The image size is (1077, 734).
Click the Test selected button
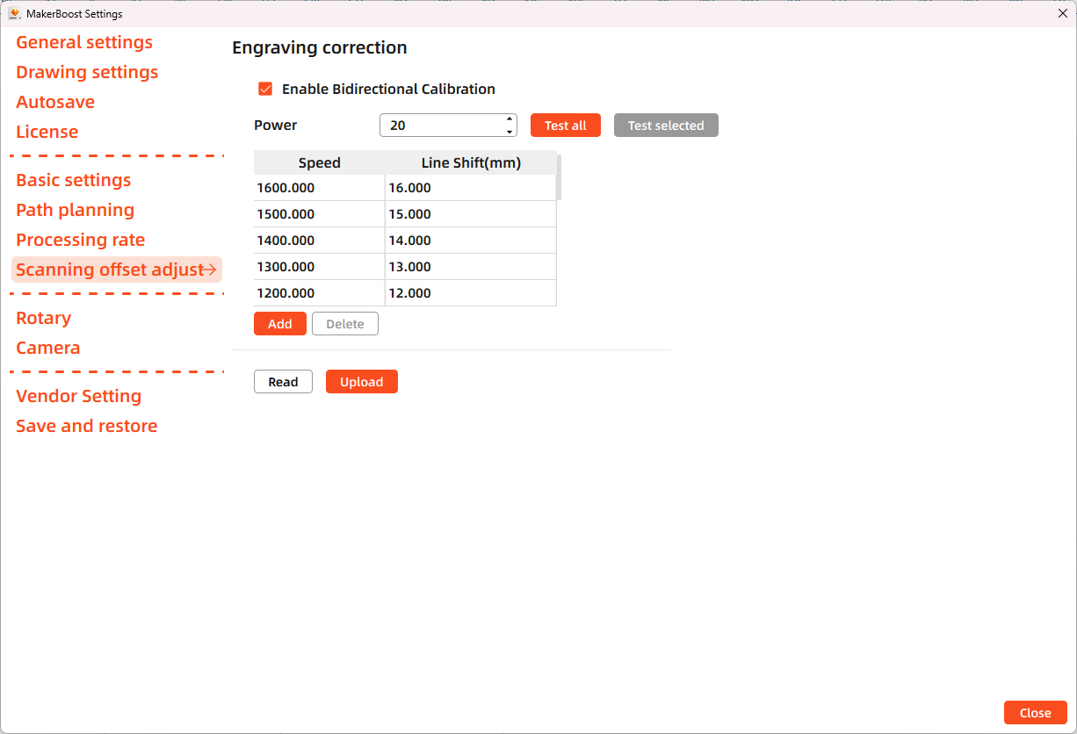coord(666,125)
